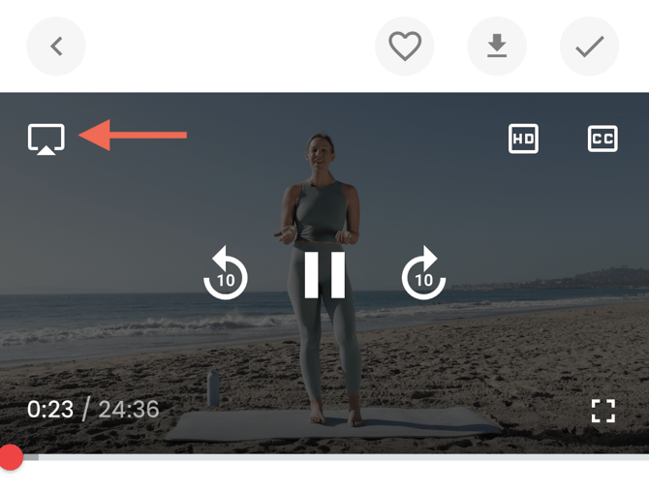Click the buffered gray segment of the progress bar
Viewport: 649px width, 494px height.
tap(31, 457)
